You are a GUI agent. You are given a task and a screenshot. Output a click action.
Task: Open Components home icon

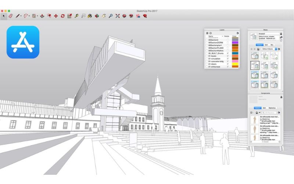pyautogui.click(x=257, y=113)
